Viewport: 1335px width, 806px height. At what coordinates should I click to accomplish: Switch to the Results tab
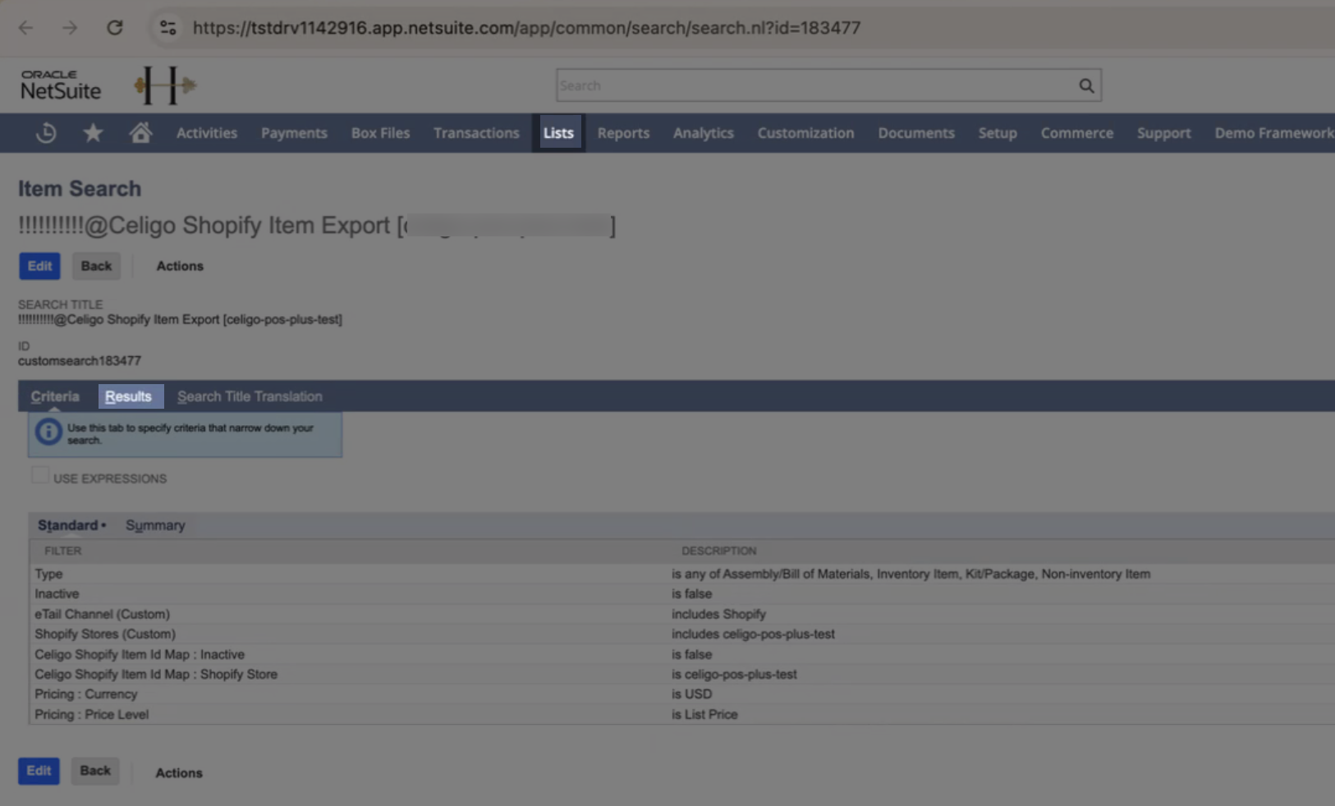129,396
